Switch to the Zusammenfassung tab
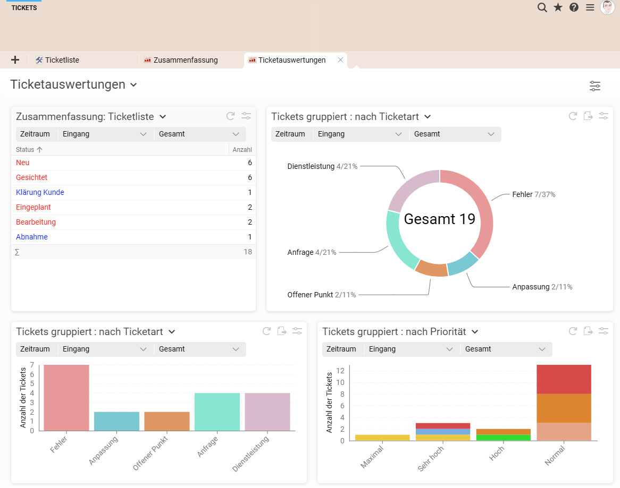The width and height of the screenshot is (620, 488). click(x=186, y=60)
